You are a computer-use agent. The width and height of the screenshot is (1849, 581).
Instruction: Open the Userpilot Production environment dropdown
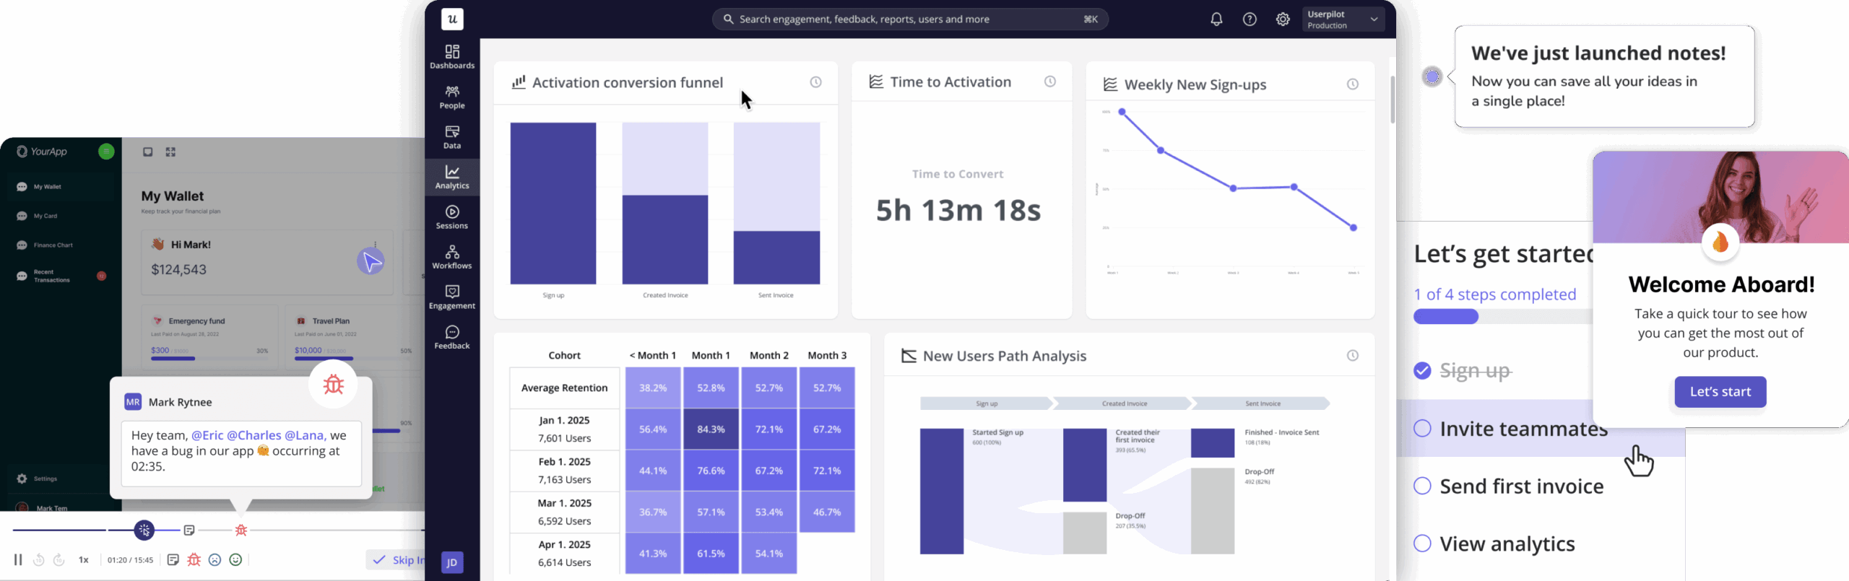(1343, 19)
